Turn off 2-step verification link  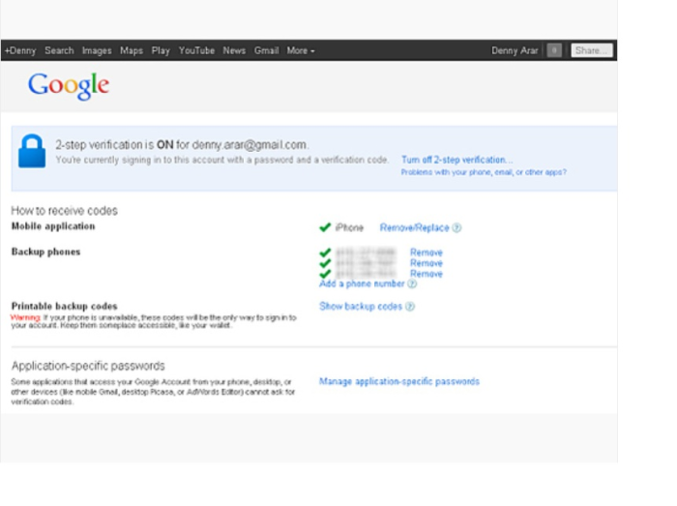457,160
